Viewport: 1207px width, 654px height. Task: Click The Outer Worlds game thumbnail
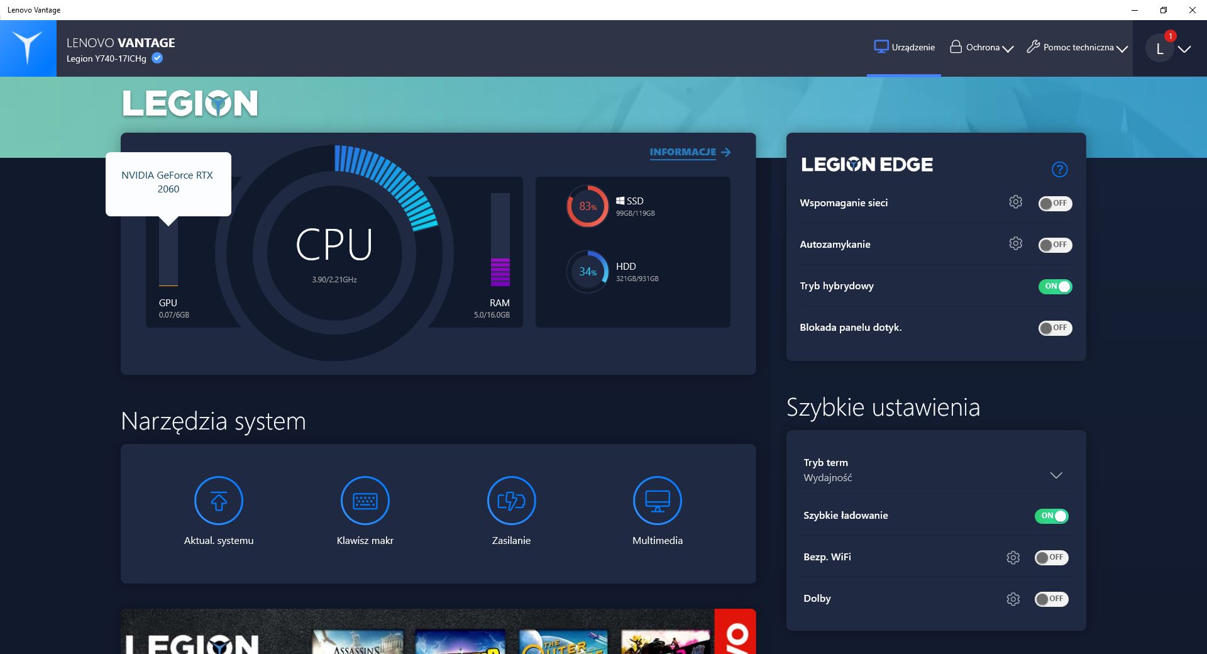point(563,642)
